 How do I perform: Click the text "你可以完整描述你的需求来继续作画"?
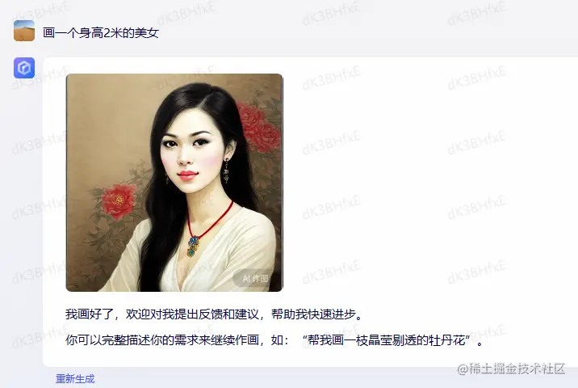[162, 340]
